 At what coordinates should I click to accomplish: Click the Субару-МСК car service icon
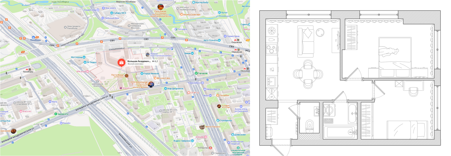click(112, 13)
